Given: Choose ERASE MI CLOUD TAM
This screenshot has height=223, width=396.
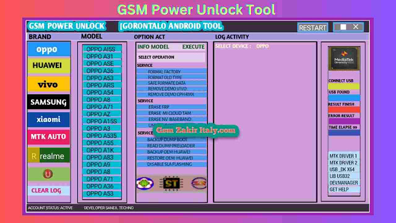Looking at the screenshot, I should tap(171, 113).
